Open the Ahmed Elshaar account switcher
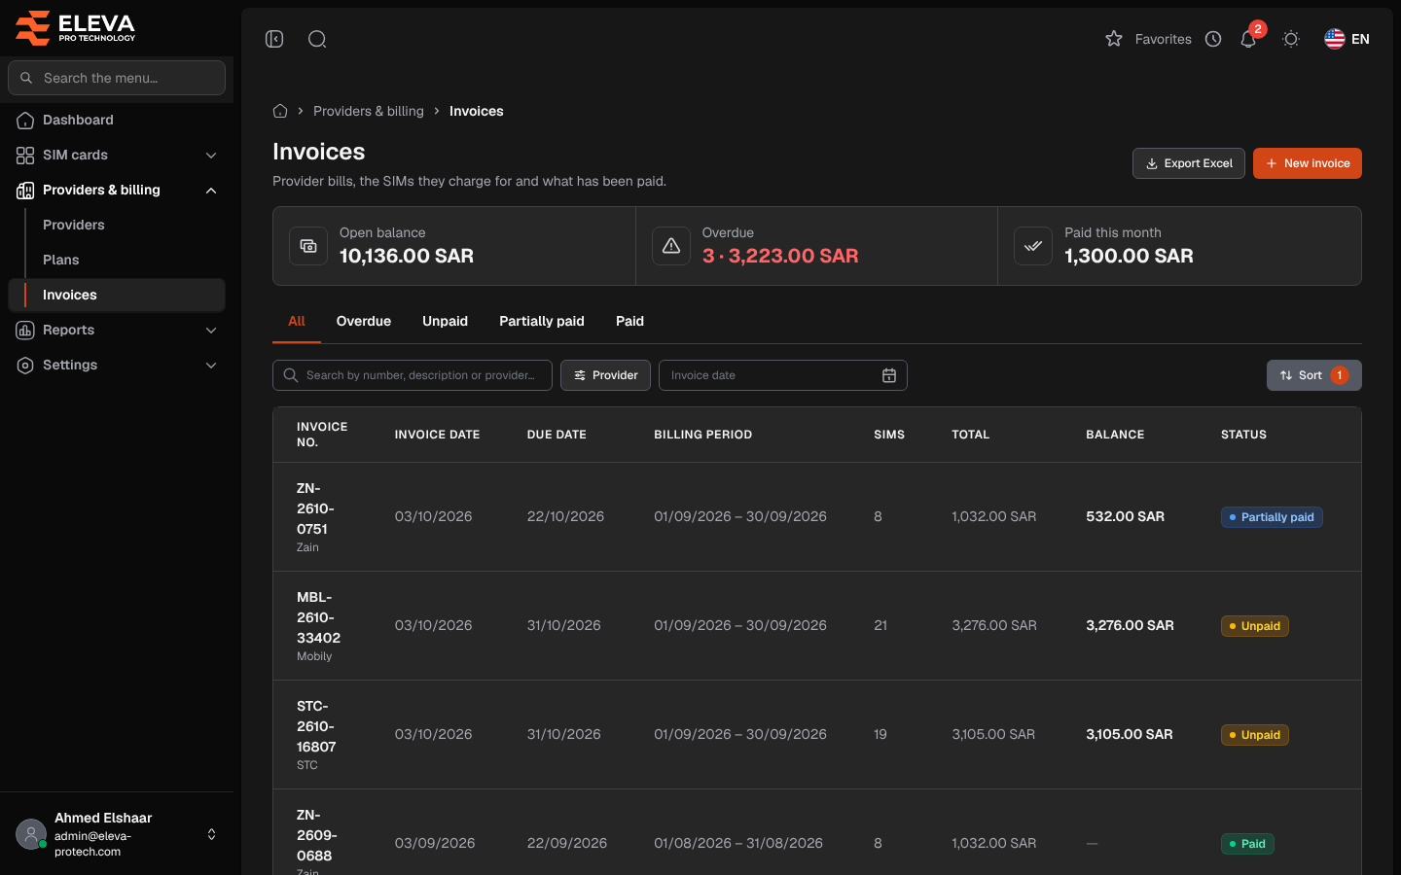This screenshot has width=1401, height=875. click(117, 834)
